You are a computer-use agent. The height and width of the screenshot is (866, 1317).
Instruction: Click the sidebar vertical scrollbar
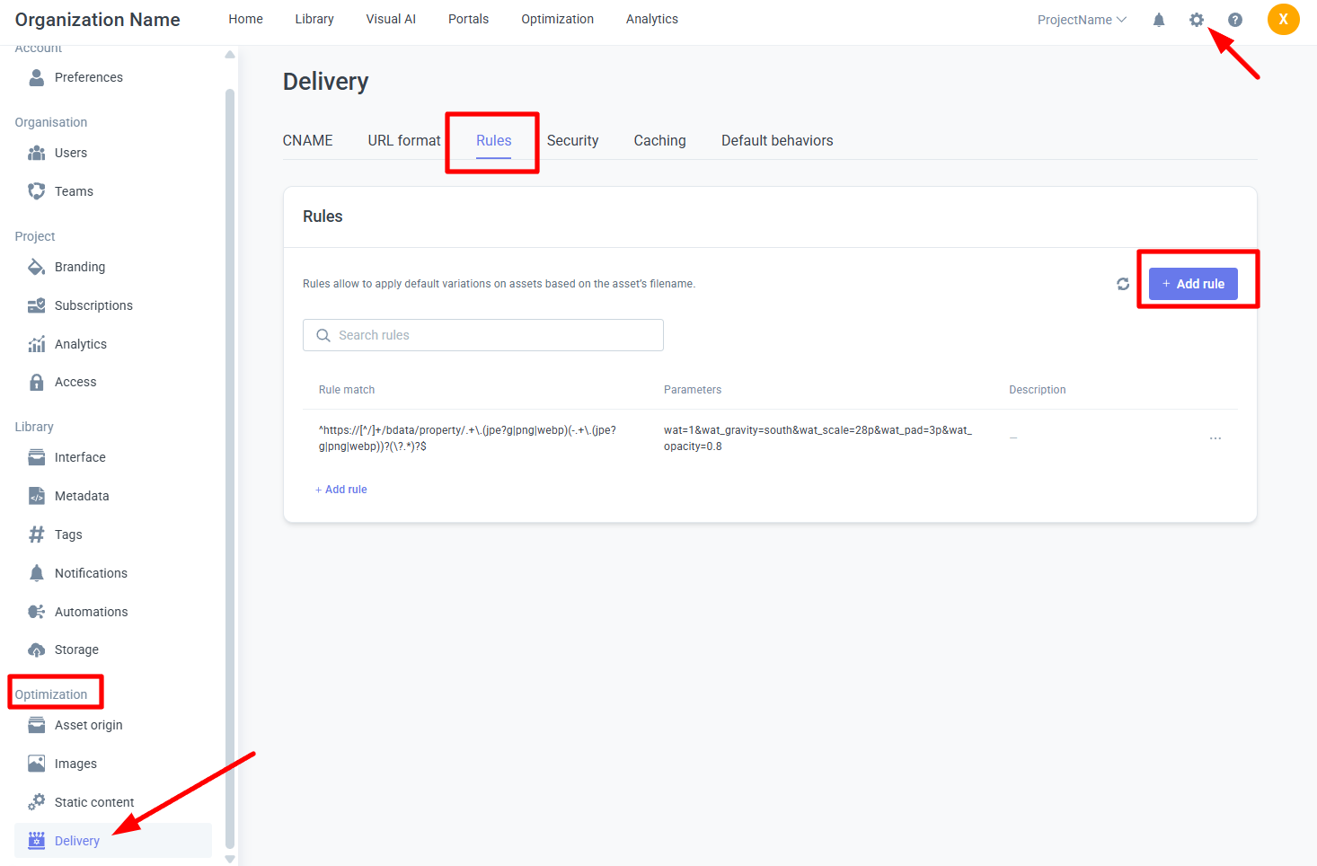tap(230, 449)
